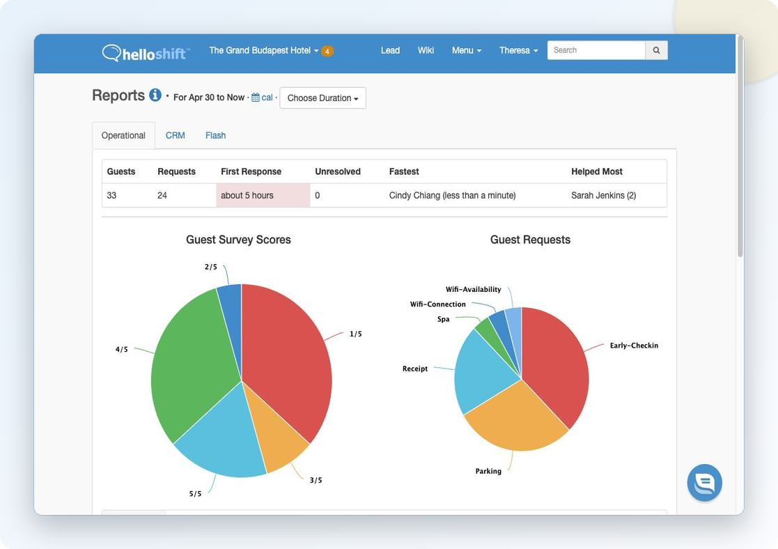
Task: Click the Parking chart label
Action: click(x=489, y=471)
